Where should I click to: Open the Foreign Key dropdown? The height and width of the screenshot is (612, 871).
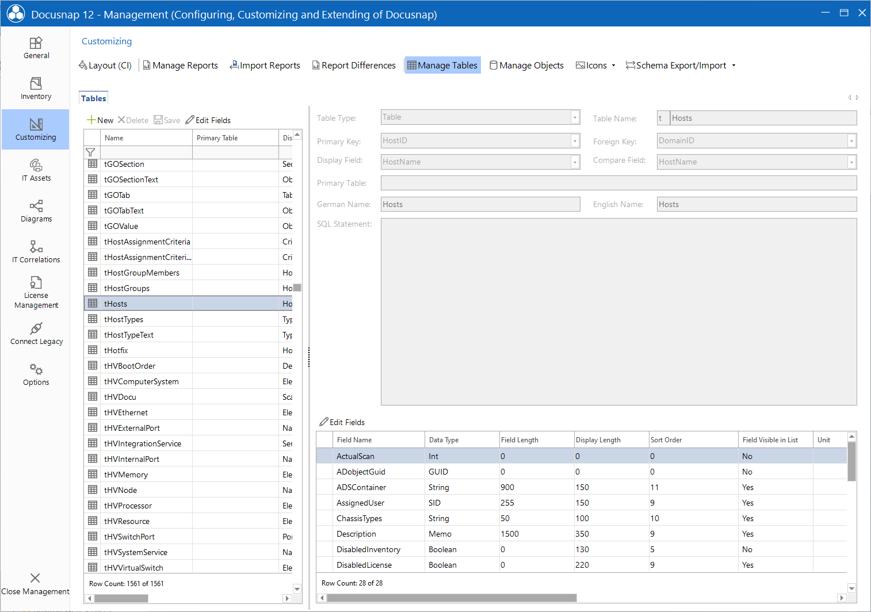(851, 141)
